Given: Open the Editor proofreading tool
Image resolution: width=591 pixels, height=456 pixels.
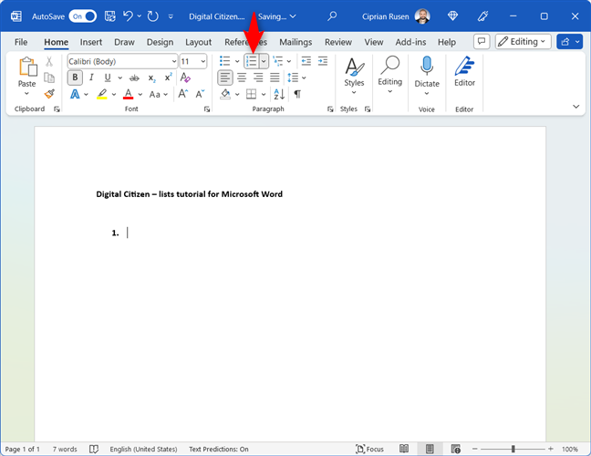Looking at the screenshot, I should click(x=464, y=72).
